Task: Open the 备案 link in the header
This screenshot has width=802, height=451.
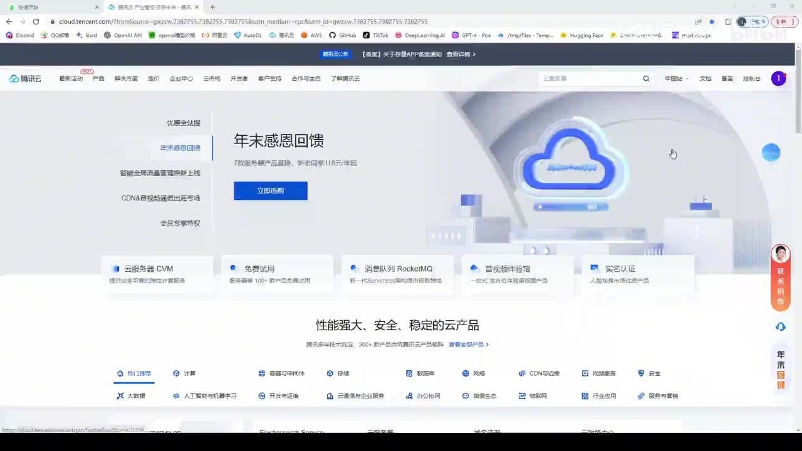Action: [727, 78]
